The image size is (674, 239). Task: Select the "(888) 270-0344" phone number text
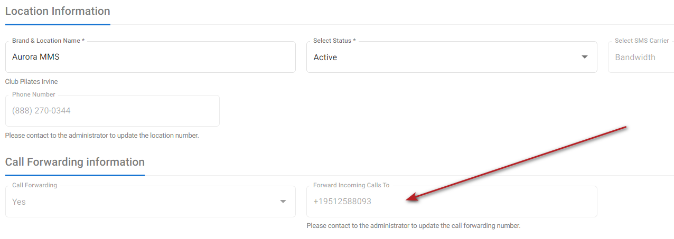pos(41,111)
